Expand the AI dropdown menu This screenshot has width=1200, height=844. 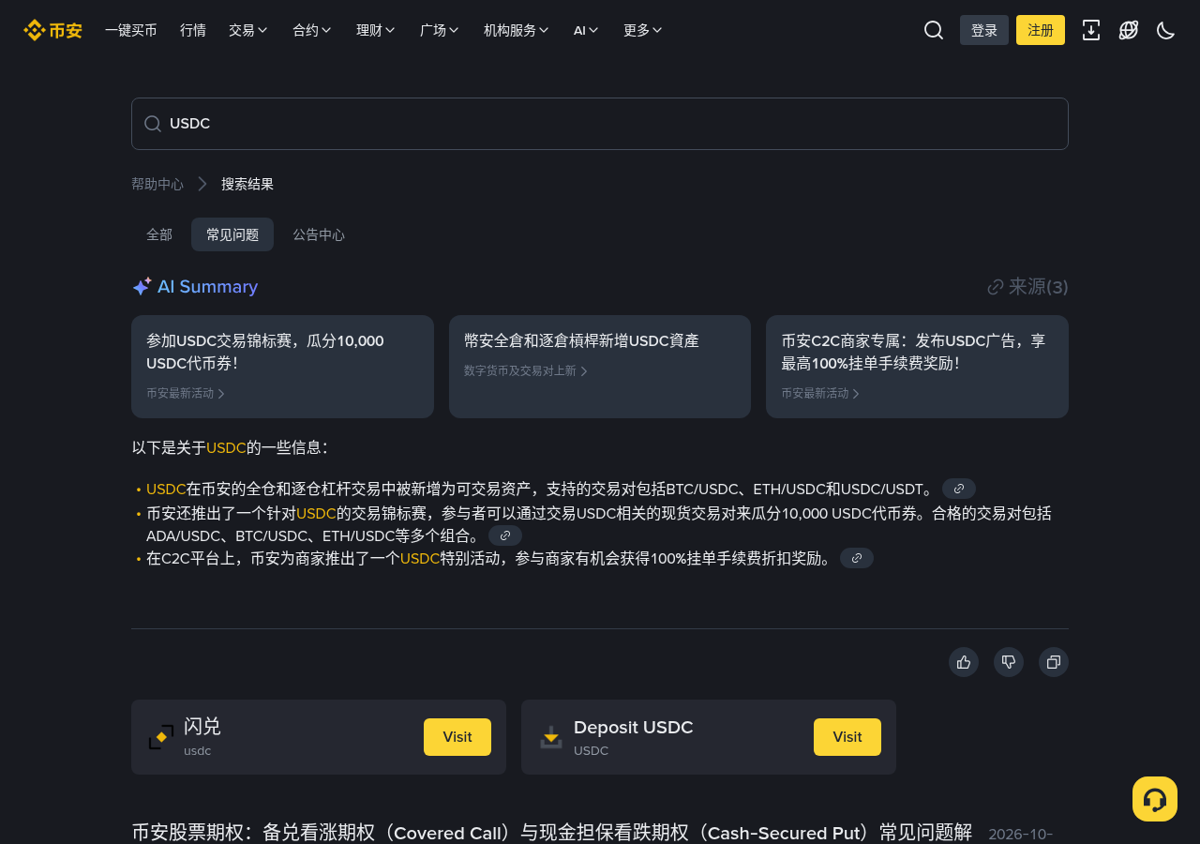point(586,30)
